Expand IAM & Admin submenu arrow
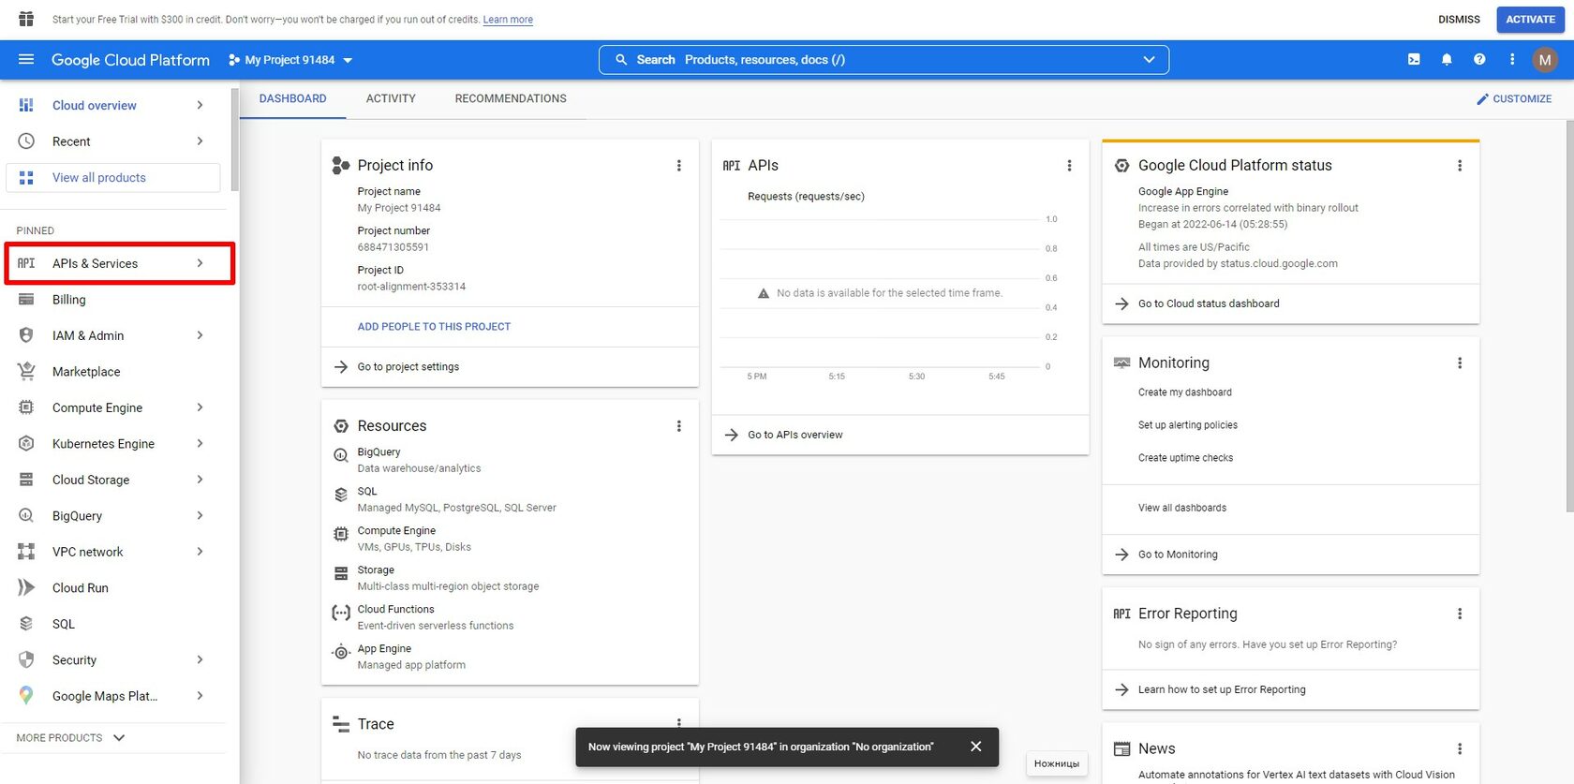1574x784 pixels. 200,335
